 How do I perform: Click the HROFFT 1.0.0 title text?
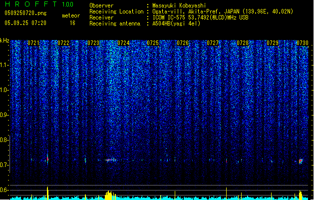coord(39,4)
